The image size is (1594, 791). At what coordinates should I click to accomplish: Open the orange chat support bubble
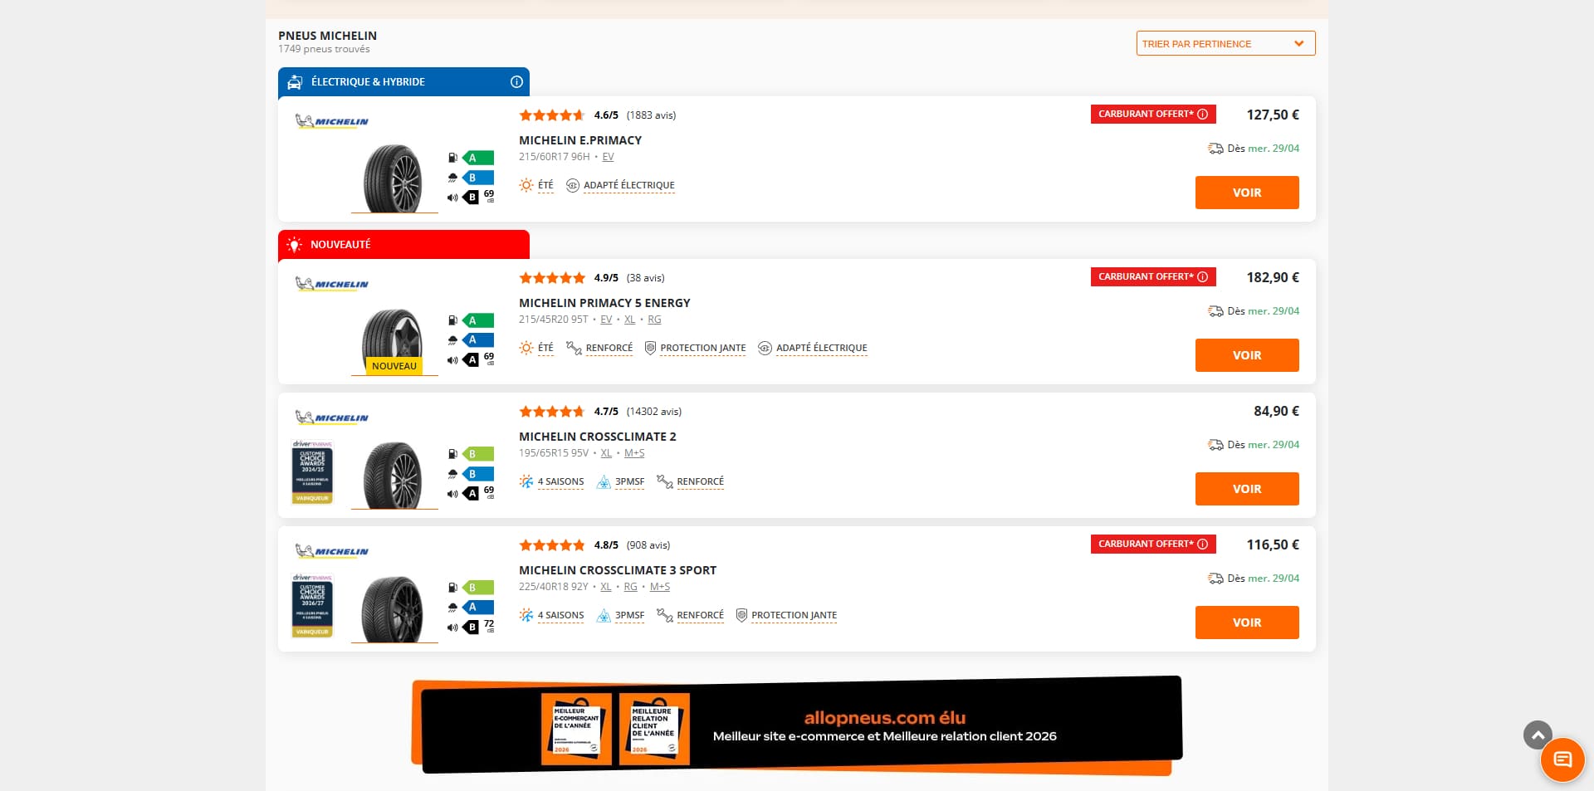[1562, 759]
